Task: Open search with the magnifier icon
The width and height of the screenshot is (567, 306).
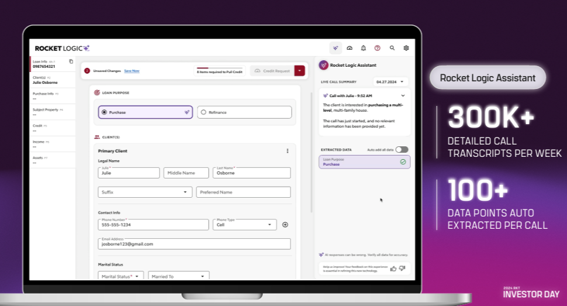Action: 392,48
